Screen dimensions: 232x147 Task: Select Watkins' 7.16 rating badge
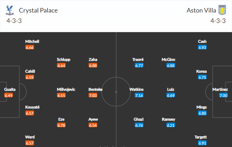click(139, 95)
